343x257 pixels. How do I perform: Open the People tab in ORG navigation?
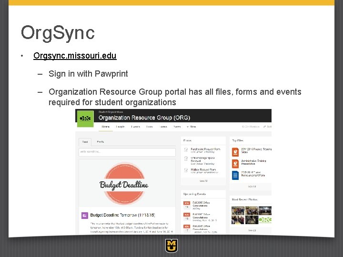point(120,127)
